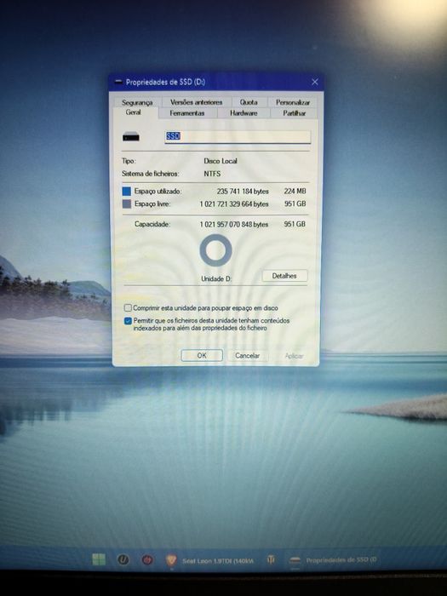
Task: Open the dark circular taskbar app icon
Action: tap(123, 559)
